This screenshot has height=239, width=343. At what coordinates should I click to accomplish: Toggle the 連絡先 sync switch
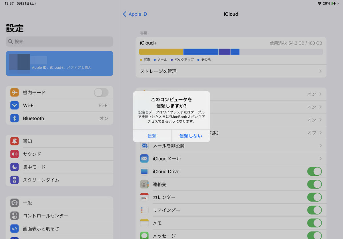coord(314,184)
